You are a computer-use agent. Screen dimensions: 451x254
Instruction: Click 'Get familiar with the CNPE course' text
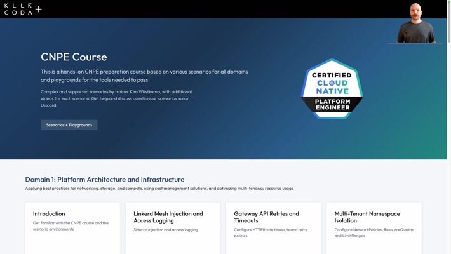point(71,226)
